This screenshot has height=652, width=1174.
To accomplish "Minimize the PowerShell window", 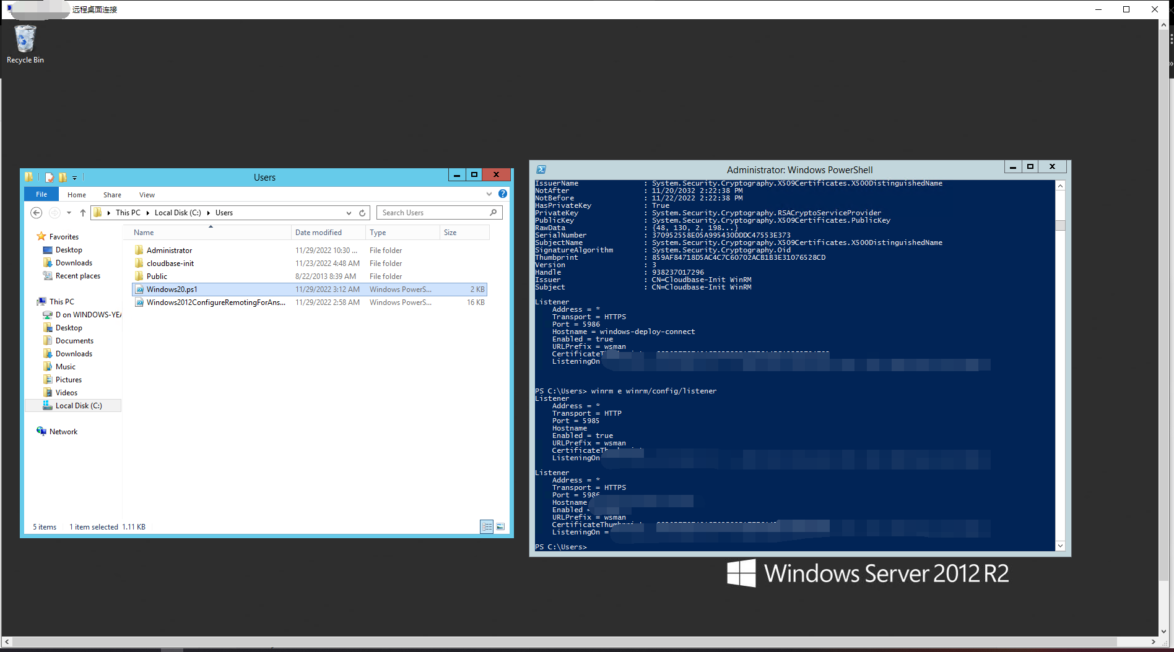I will (x=1013, y=167).
